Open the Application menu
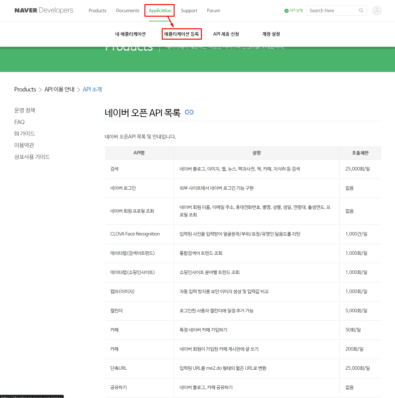The height and width of the screenshot is (398, 395). click(160, 11)
